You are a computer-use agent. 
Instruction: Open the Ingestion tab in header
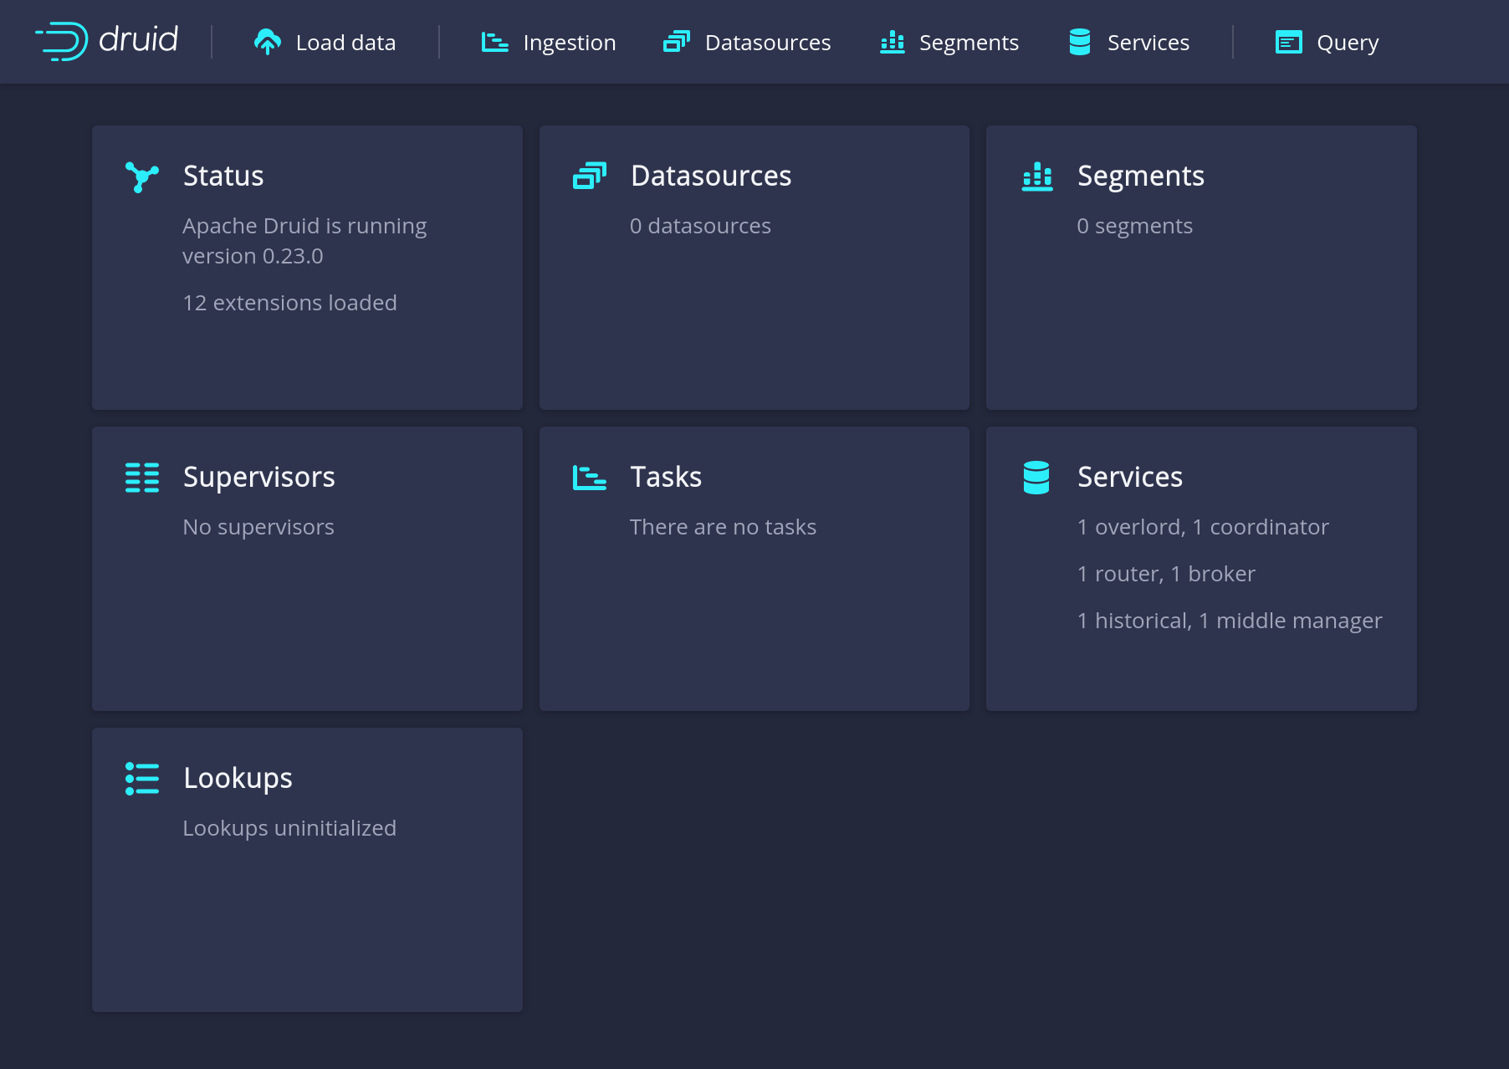(549, 42)
